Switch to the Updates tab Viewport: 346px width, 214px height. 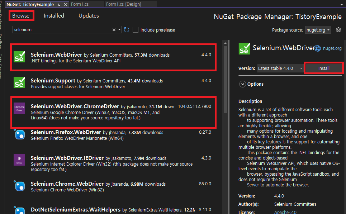pyautogui.click(x=89, y=16)
